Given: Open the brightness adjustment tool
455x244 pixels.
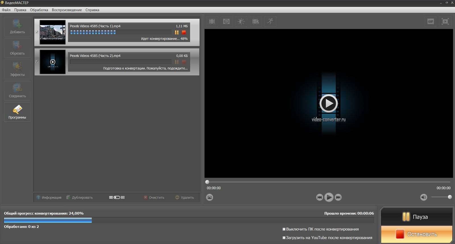Looking at the screenshot, I should tap(241, 21).
